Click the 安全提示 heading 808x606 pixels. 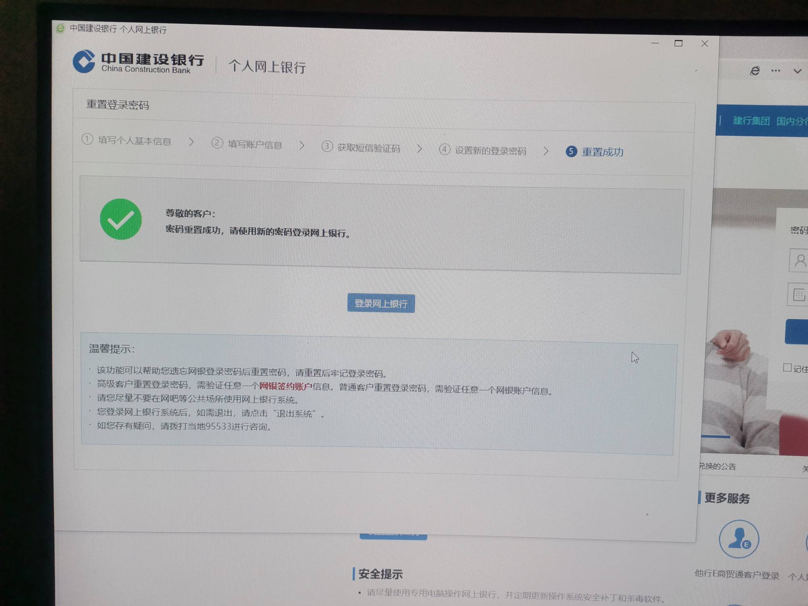click(x=380, y=574)
